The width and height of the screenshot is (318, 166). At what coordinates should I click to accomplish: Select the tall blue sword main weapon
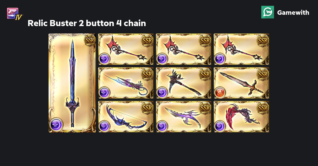[x=72, y=83]
